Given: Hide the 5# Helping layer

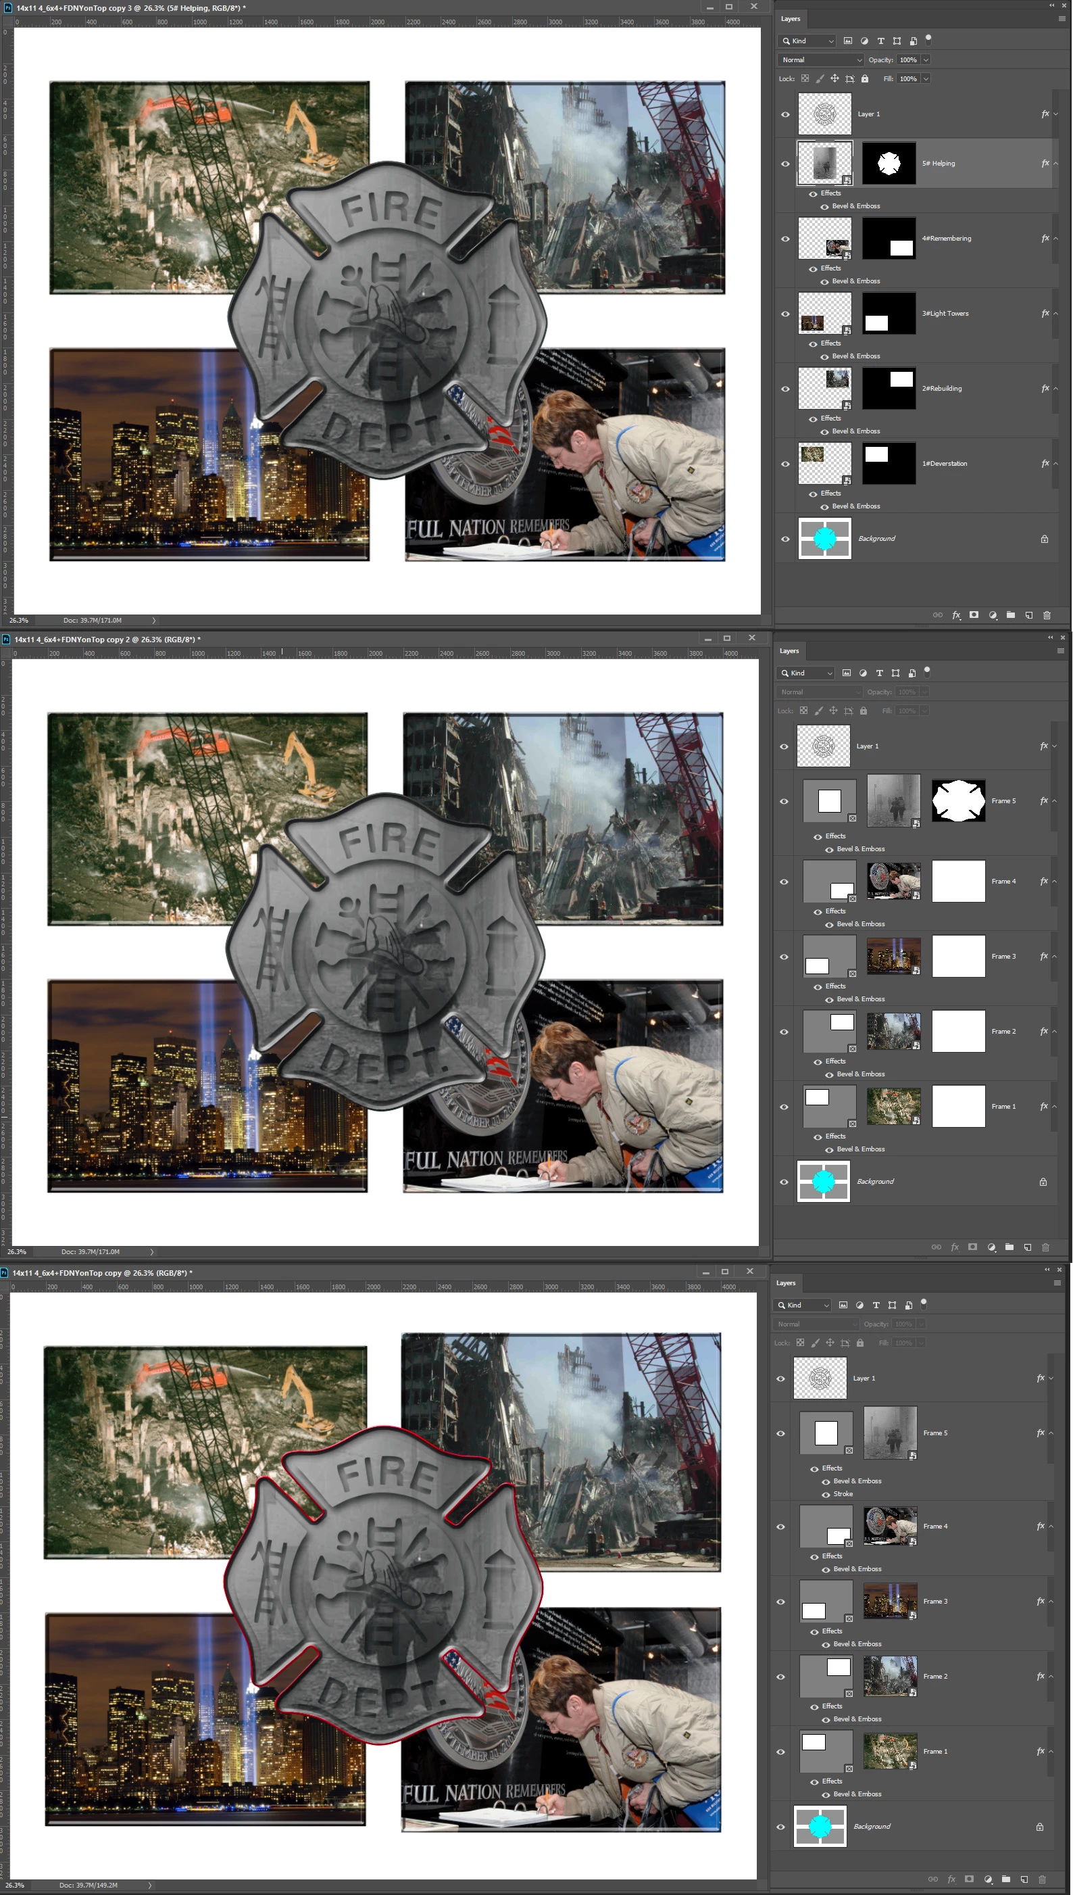Looking at the screenshot, I should click(x=785, y=164).
